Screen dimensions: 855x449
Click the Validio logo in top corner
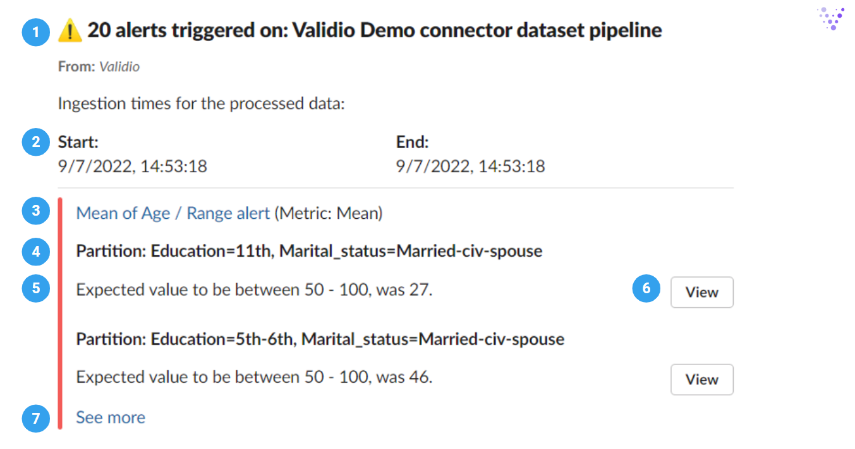point(832,18)
